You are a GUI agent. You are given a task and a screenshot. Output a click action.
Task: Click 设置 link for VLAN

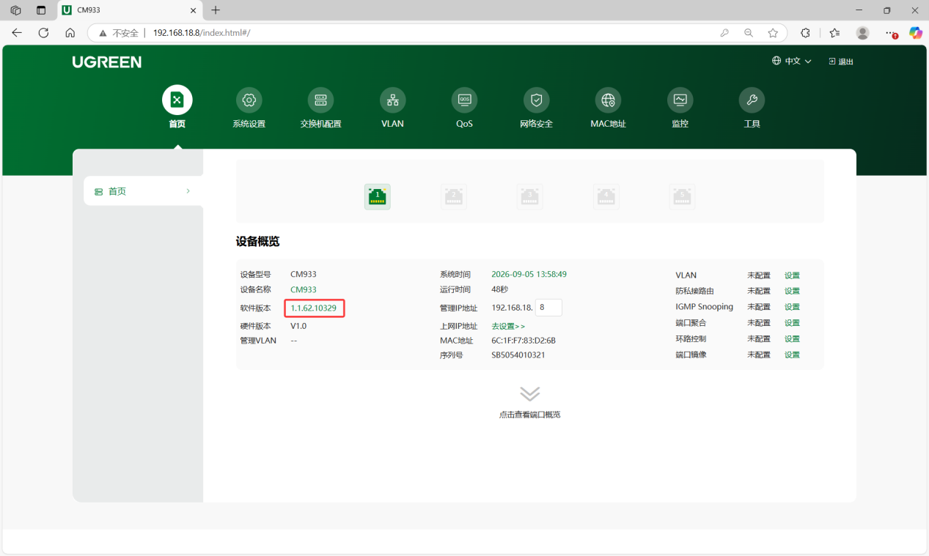(x=792, y=275)
